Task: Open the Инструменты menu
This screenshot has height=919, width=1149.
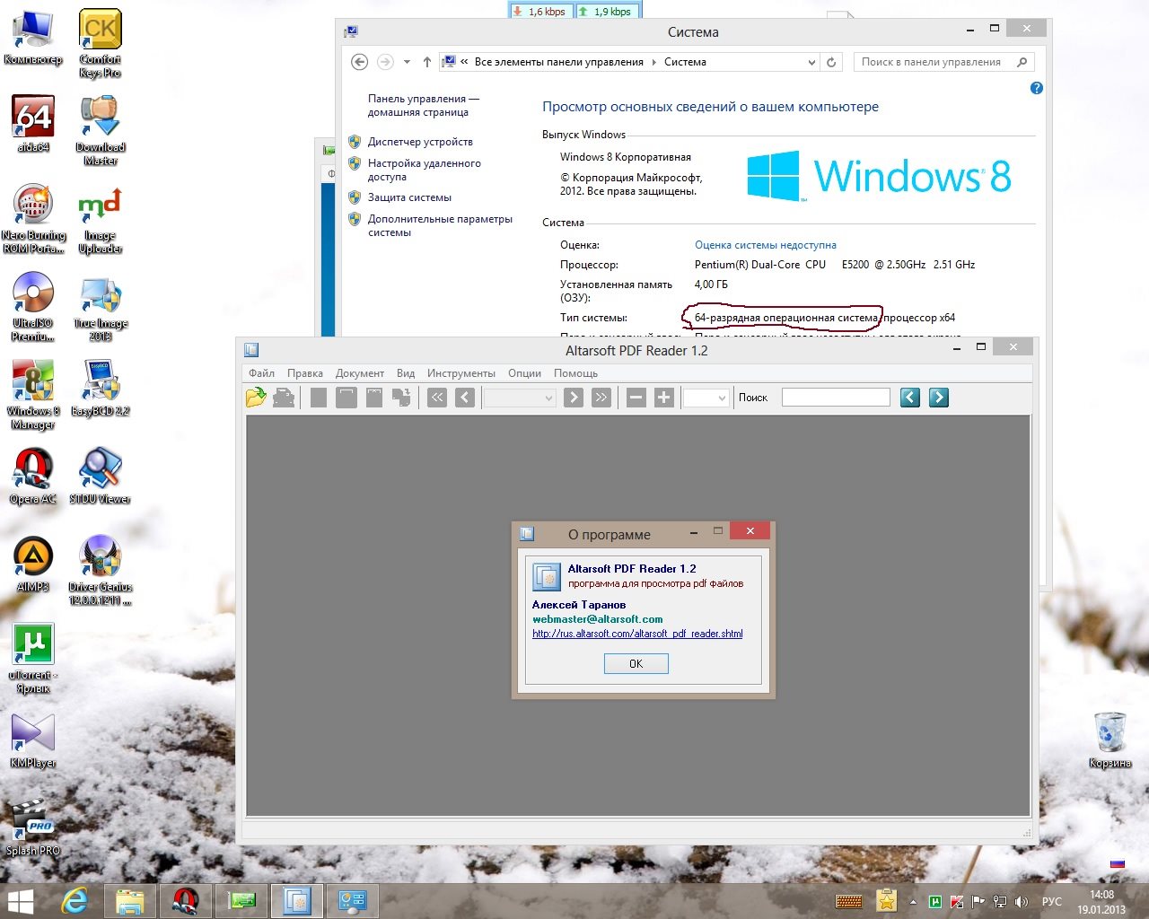Action: (x=460, y=373)
